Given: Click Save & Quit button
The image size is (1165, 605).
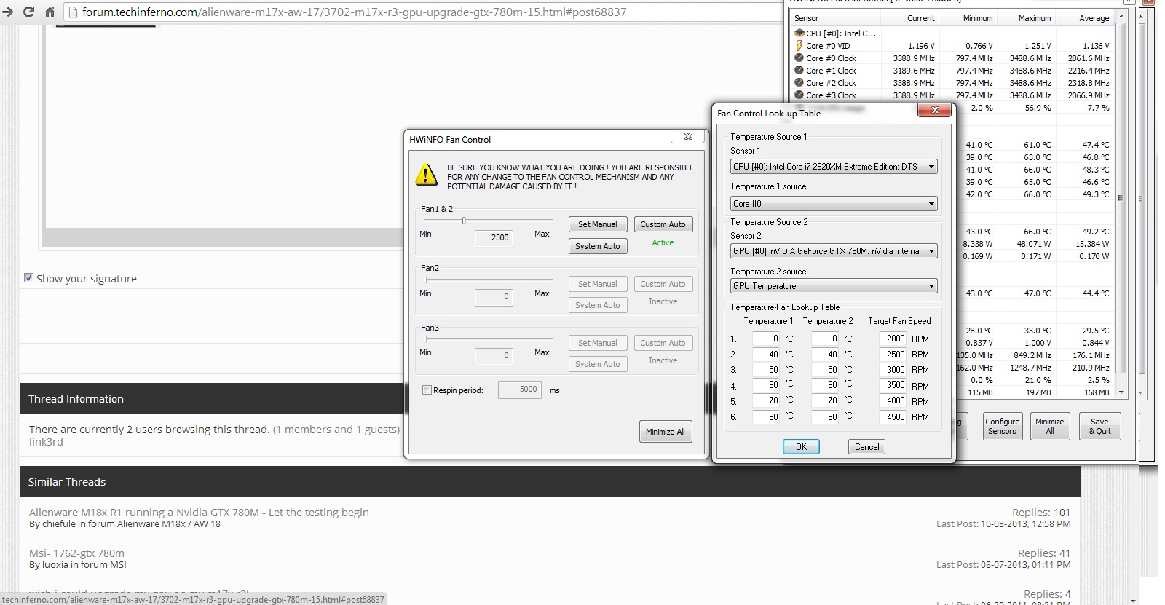Looking at the screenshot, I should point(1099,427).
